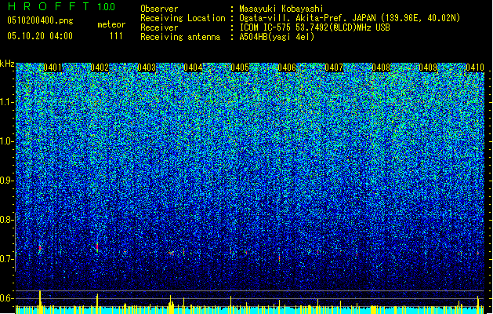
Task: Select the 0403 time marker
Action: click(147, 68)
